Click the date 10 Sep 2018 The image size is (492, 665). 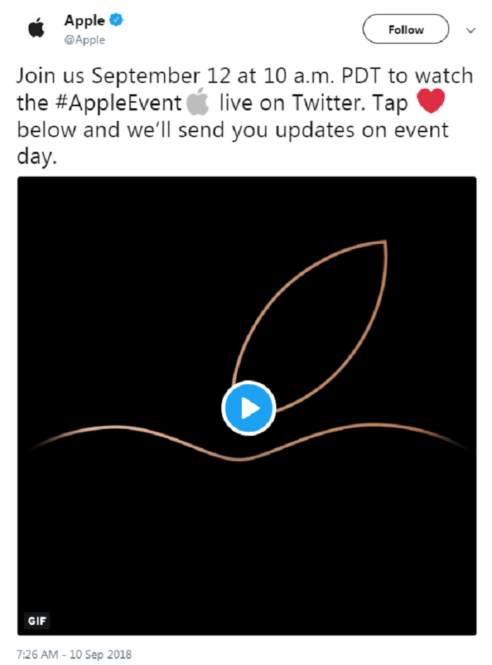tap(101, 654)
